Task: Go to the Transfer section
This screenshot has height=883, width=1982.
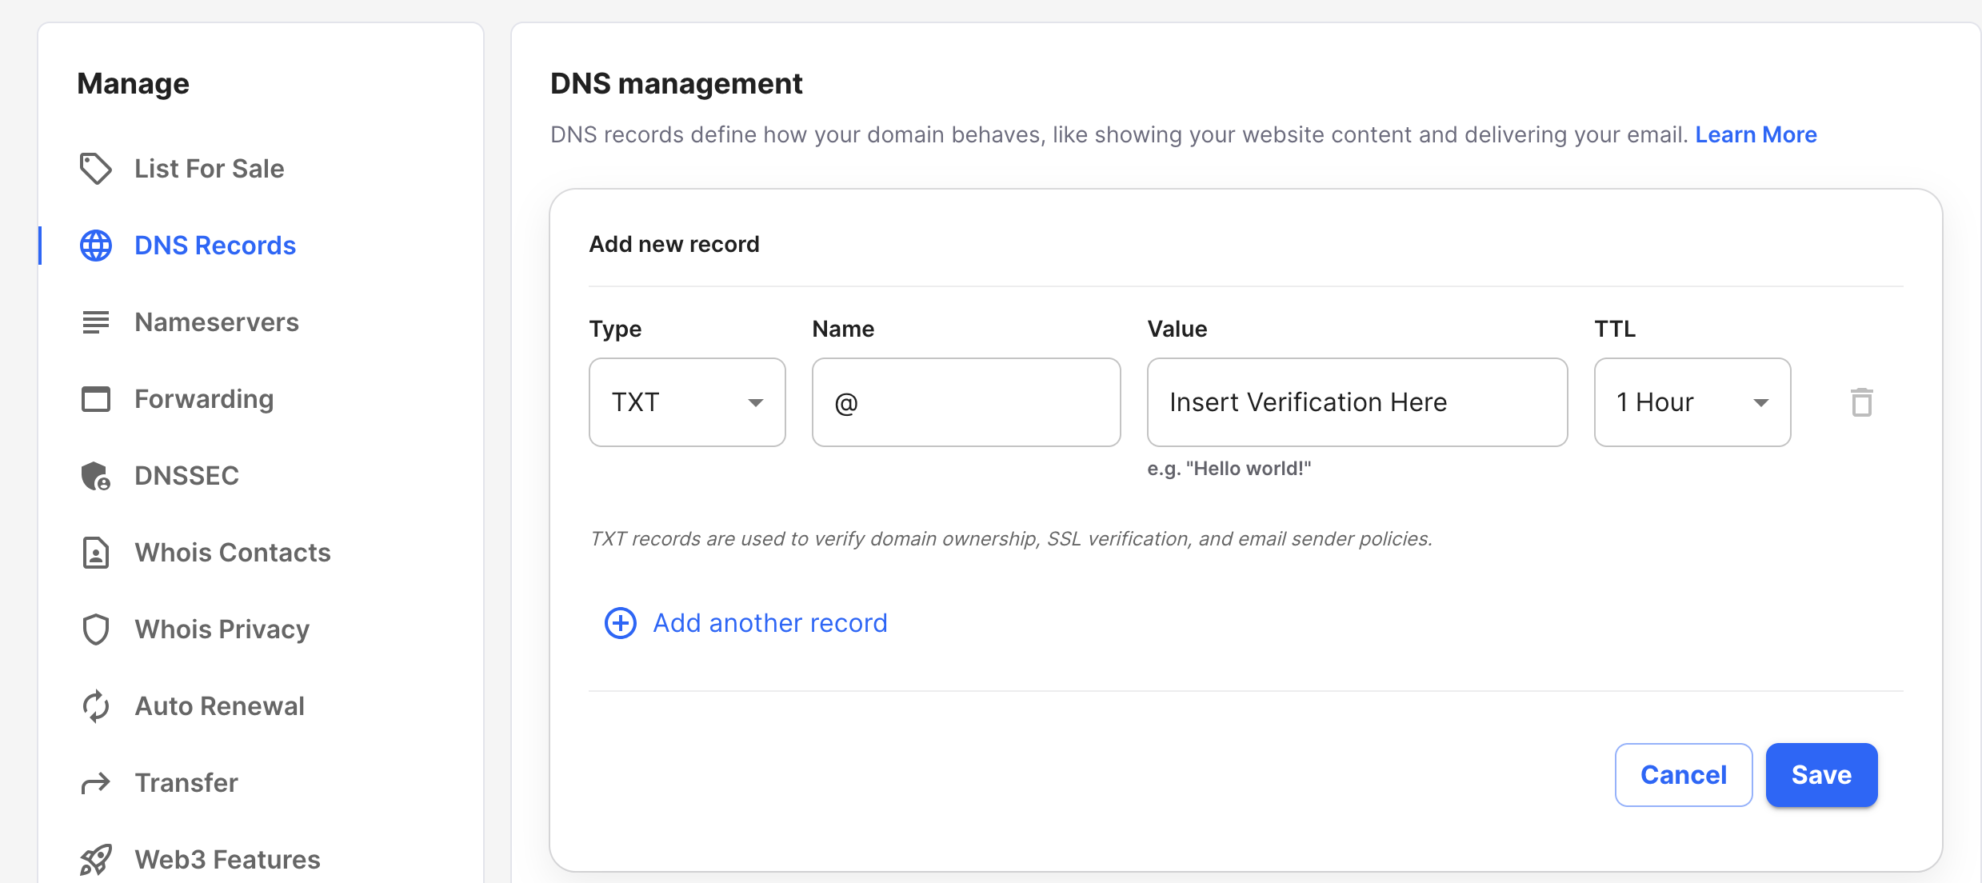Action: (186, 783)
